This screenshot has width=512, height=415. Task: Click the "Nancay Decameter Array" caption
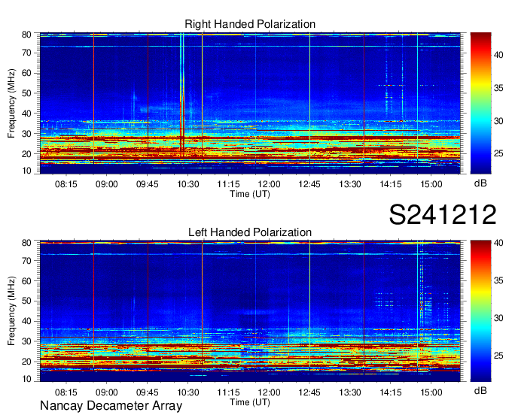point(111,405)
